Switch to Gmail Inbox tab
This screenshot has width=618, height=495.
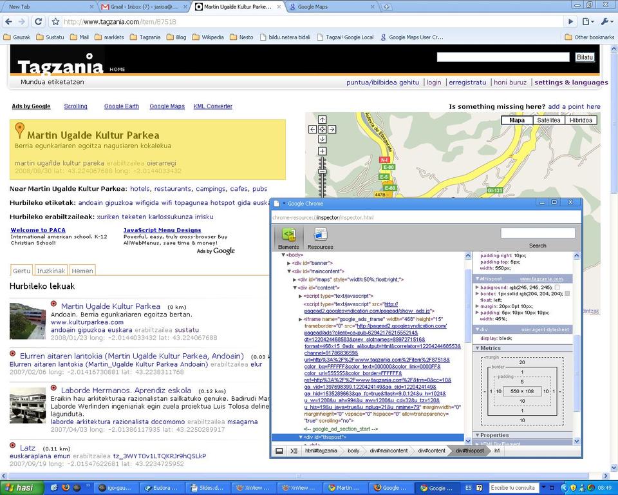tap(143, 6)
